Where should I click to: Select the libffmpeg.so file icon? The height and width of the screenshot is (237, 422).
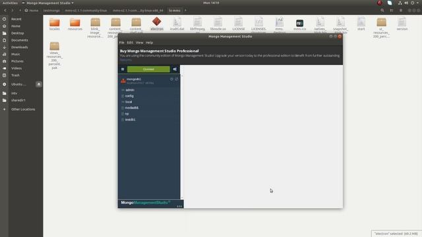point(198,22)
